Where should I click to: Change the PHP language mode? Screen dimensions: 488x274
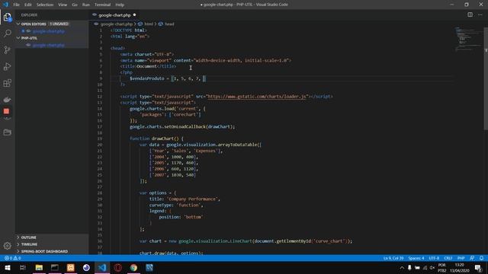tap(461, 258)
